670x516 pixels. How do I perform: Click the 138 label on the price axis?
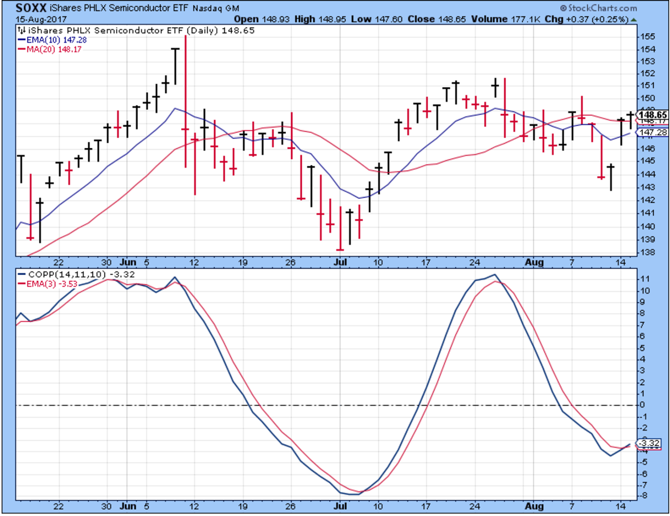(x=647, y=253)
